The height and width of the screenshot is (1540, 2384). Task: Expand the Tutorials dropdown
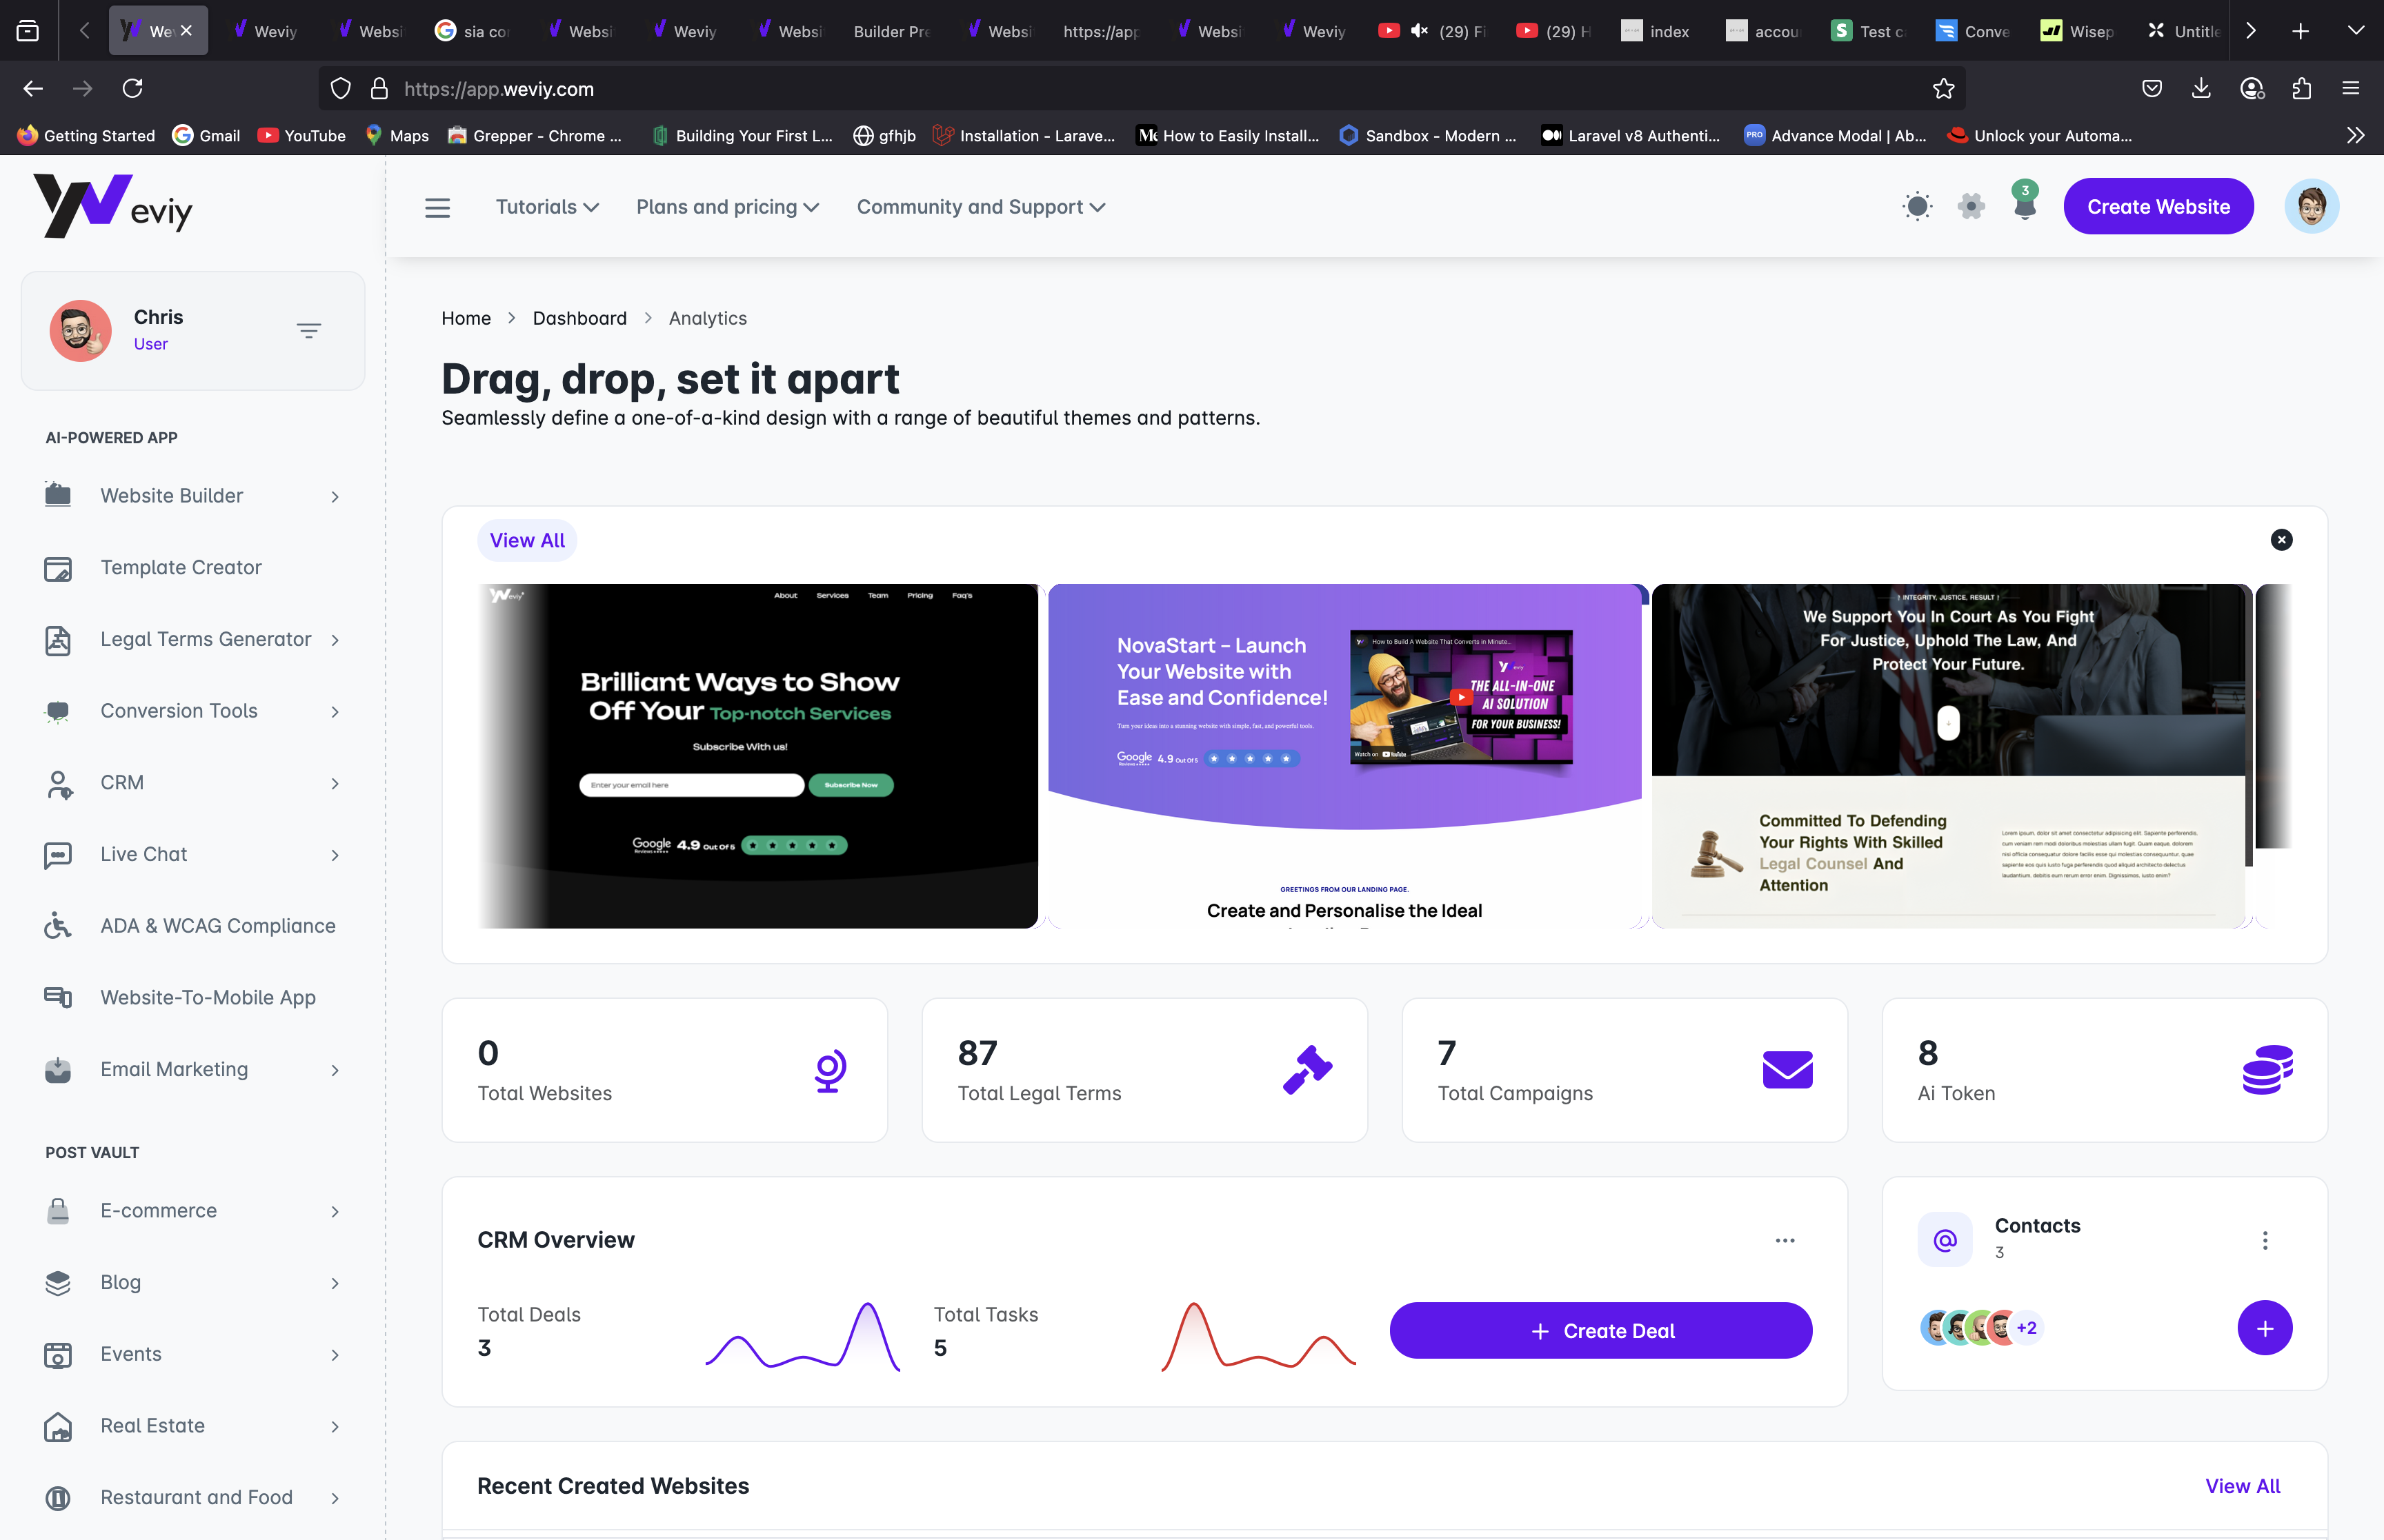[547, 207]
